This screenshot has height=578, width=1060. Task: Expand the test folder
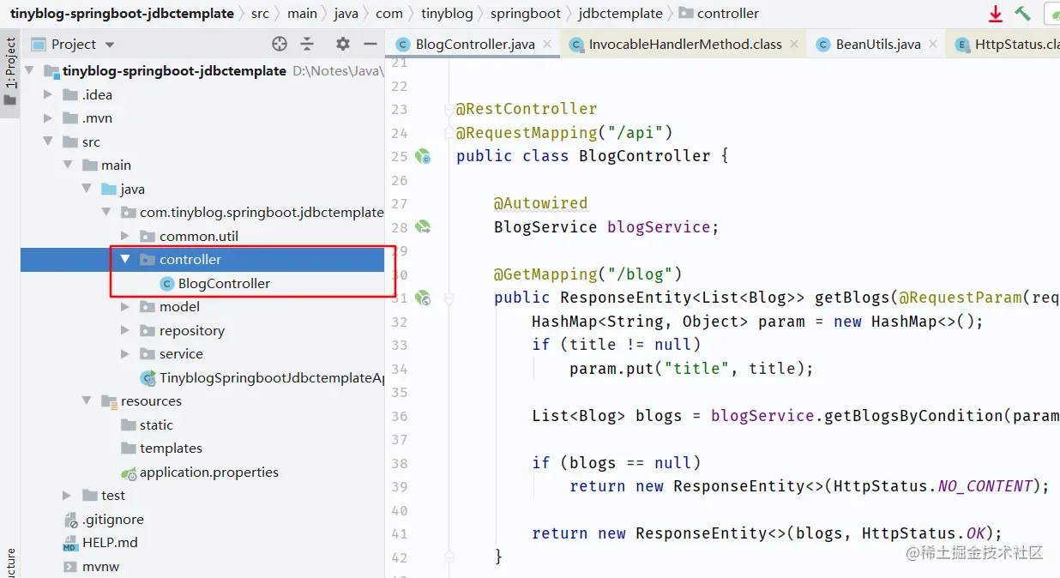pyautogui.click(x=68, y=496)
